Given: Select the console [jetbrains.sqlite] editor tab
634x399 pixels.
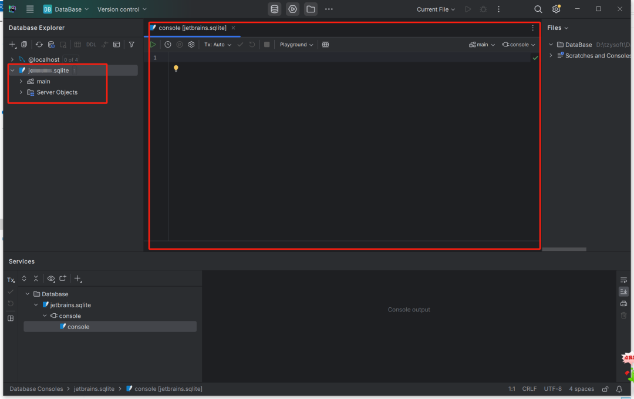Looking at the screenshot, I should click(x=193, y=28).
